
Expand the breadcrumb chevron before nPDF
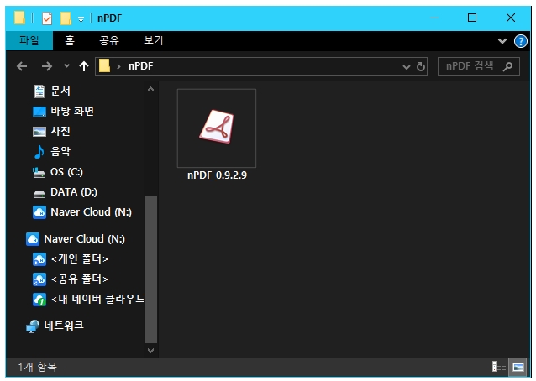pos(118,66)
